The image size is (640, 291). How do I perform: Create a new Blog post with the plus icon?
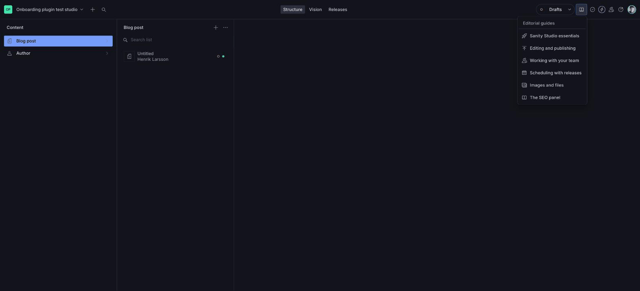click(x=216, y=27)
